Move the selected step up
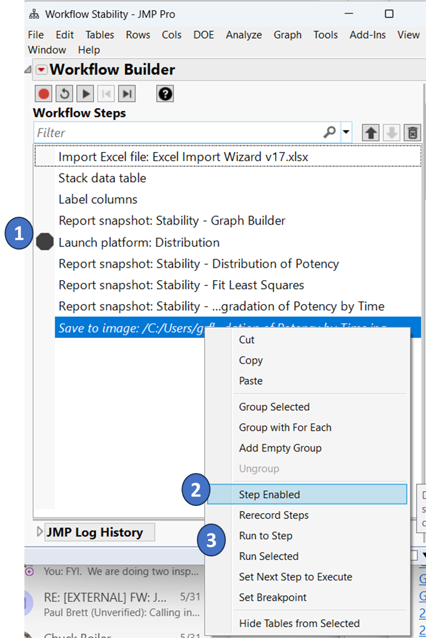The image size is (426, 638). click(x=371, y=133)
